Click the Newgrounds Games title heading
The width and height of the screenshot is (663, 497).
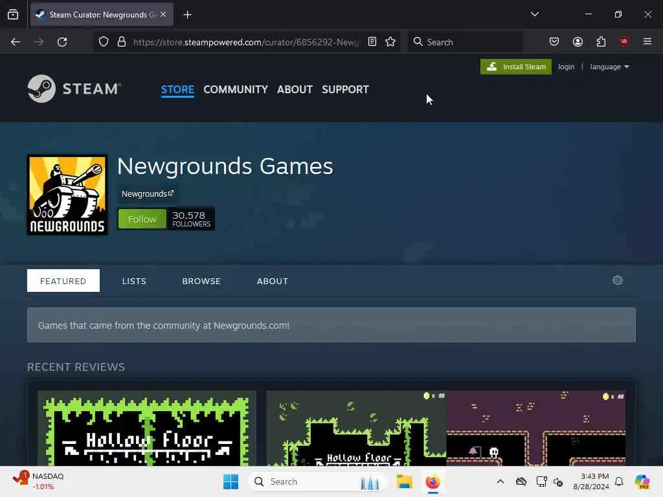coord(225,166)
